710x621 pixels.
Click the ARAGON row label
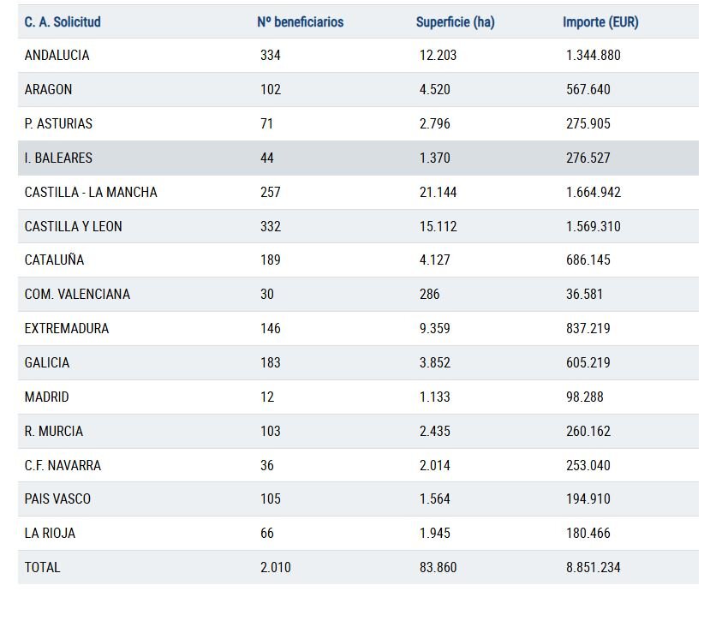[x=48, y=90]
